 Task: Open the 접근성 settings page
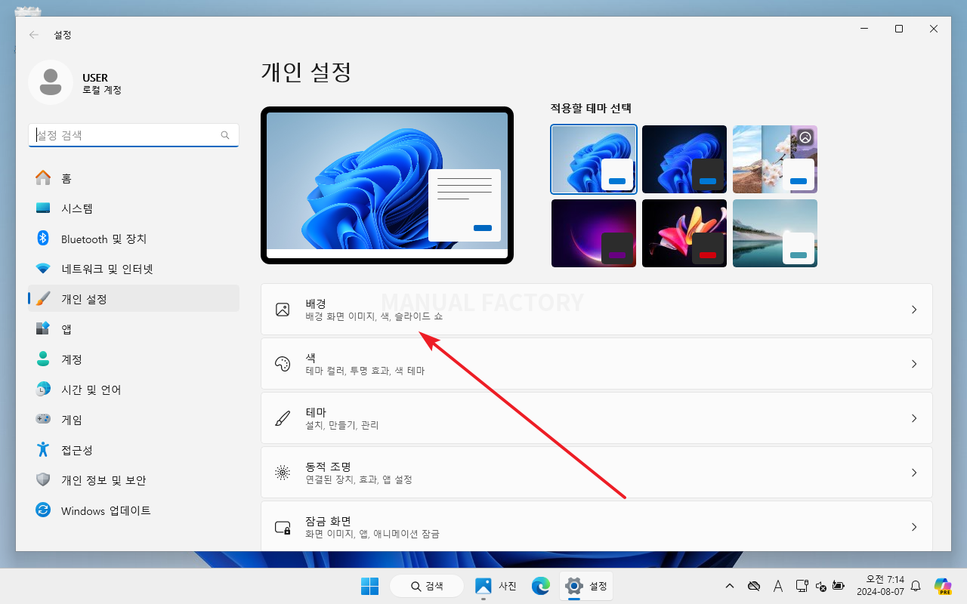[134, 450]
